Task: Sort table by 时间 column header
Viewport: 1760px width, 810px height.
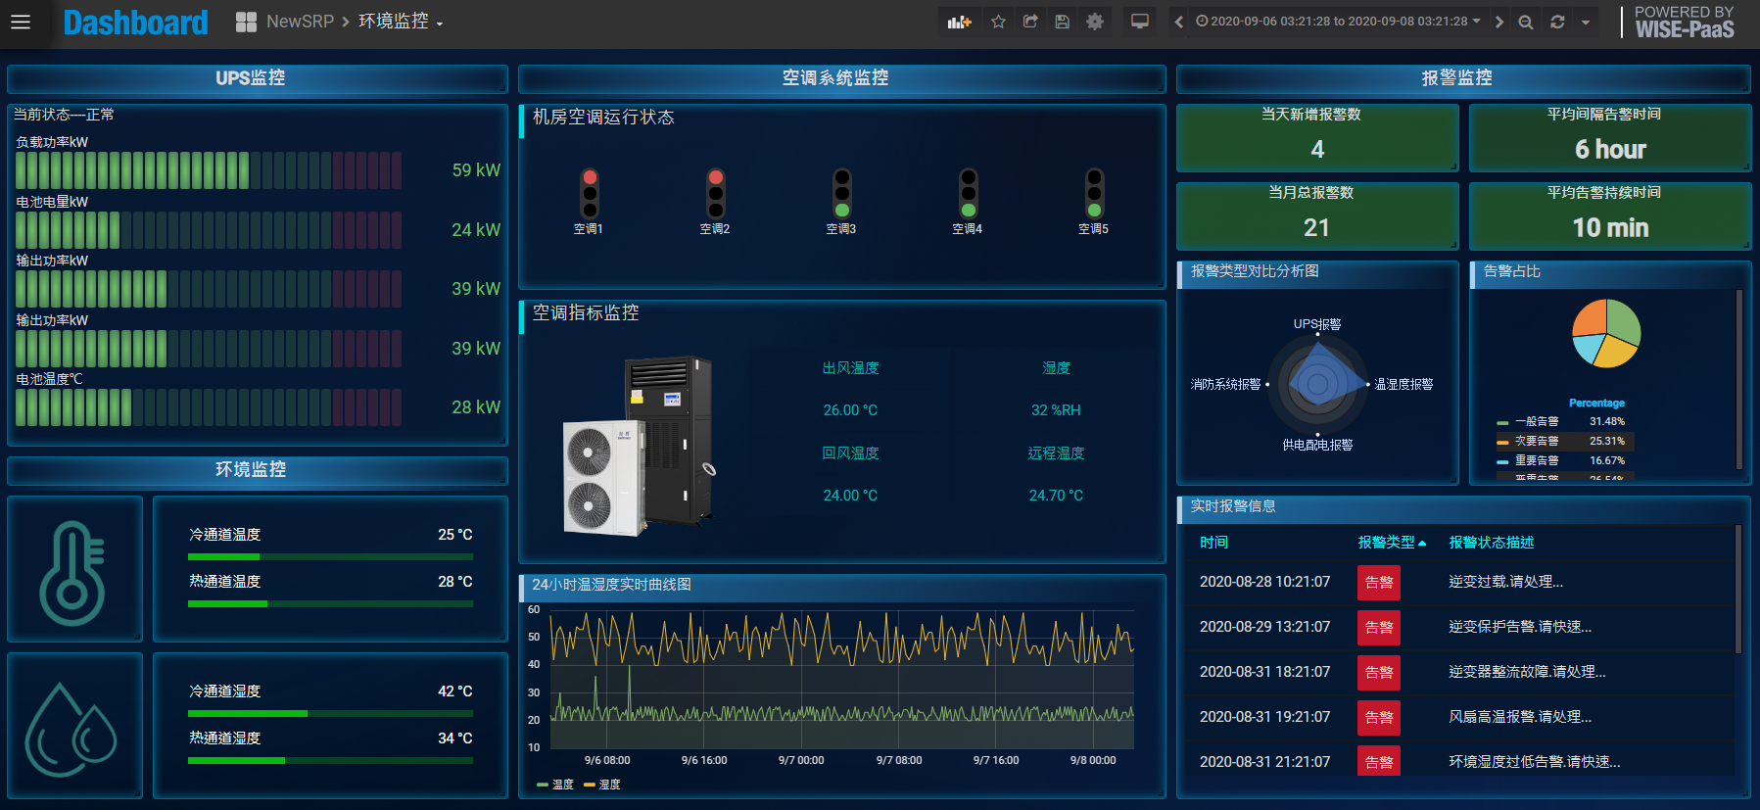Action: [x=1213, y=543]
